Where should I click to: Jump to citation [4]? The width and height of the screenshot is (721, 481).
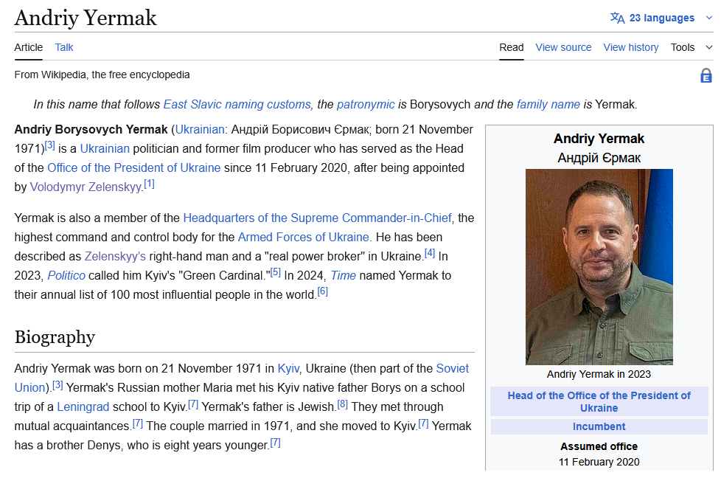pos(430,253)
